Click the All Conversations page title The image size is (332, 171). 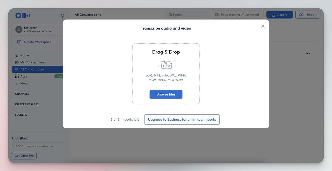click(x=88, y=15)
